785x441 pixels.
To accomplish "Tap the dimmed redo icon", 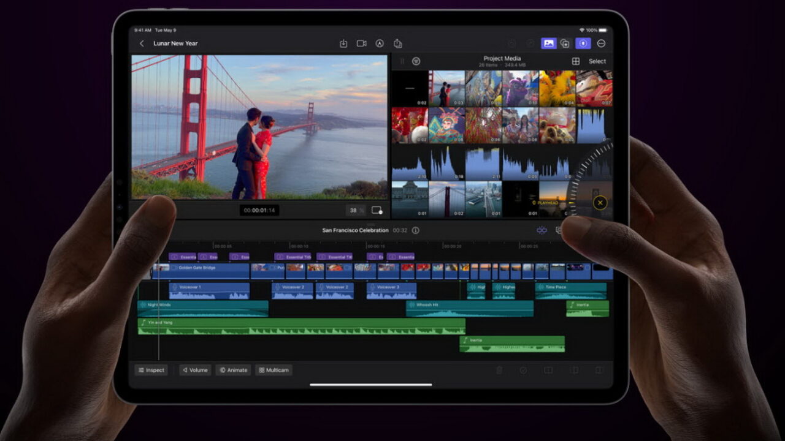I will [530, 43].
